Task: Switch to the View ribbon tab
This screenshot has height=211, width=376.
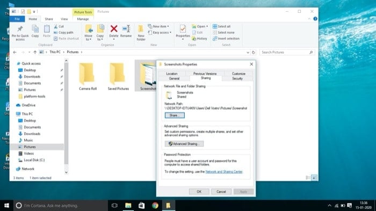Action: (x=64, y=19)
